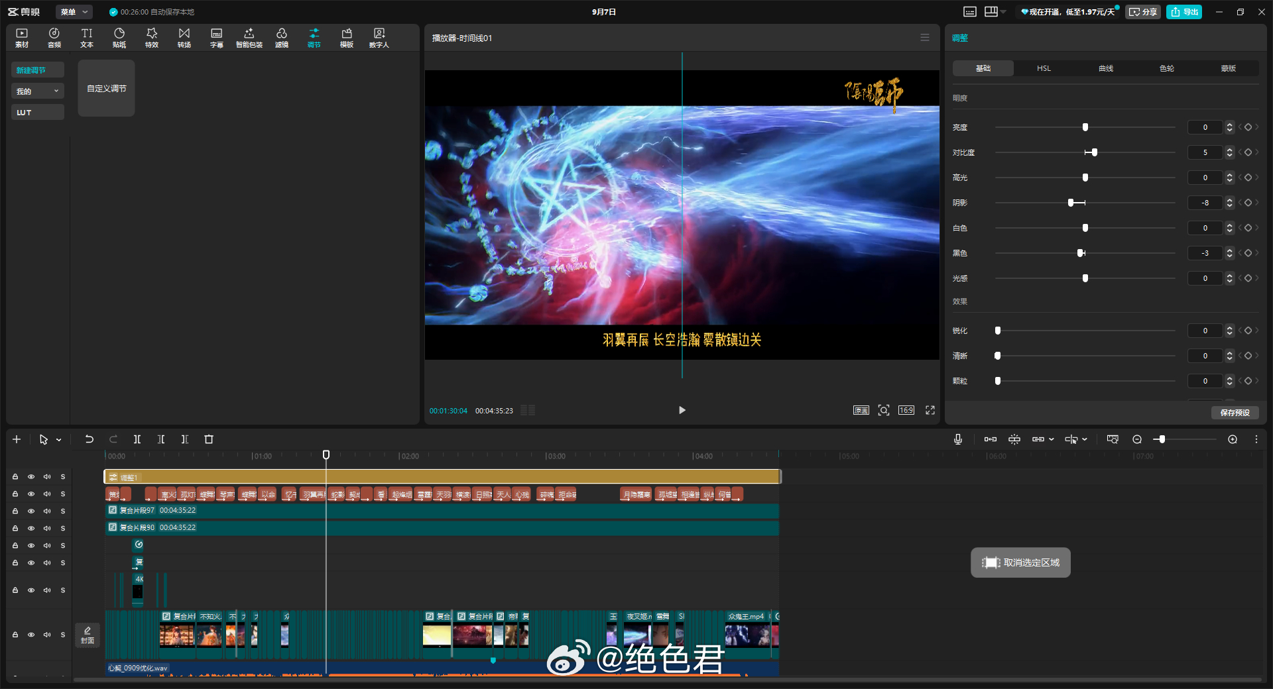The image size is (1273, 689).
Task: Click the 取消选定区域 button
Action: click(x=1021, y=562)
